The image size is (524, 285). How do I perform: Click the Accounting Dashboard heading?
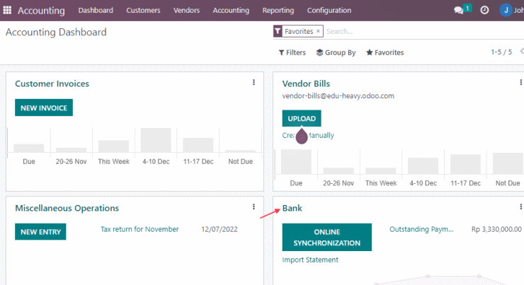[56, 32]
